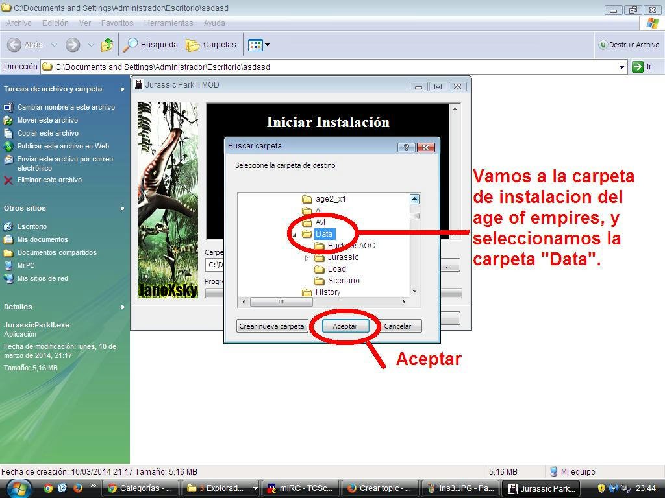Image resolution: width=665 pixels, height=498 pixels.
Task: Open the forward button history dropdown
Action: coord(91,45)
